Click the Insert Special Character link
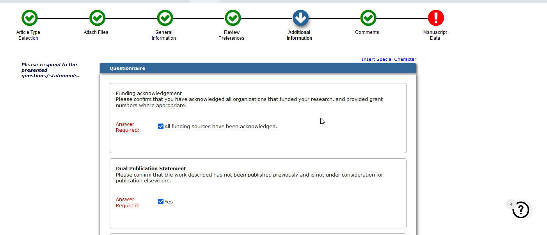 [x=389, y=59]
